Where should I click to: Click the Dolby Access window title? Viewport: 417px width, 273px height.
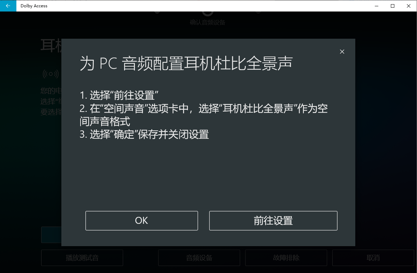(x=34, y=6)
